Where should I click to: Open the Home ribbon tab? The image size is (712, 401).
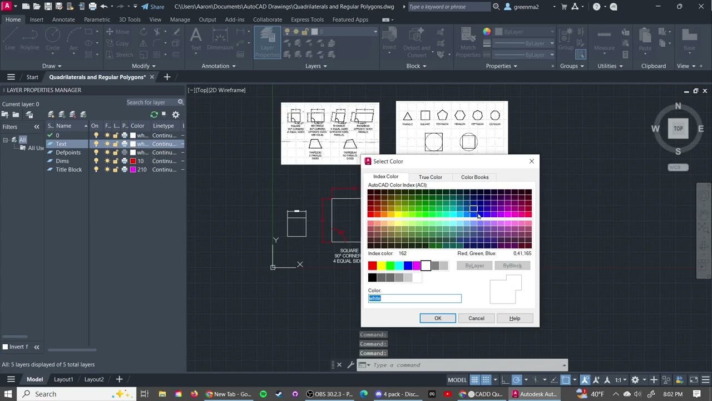tap(13, 19)
